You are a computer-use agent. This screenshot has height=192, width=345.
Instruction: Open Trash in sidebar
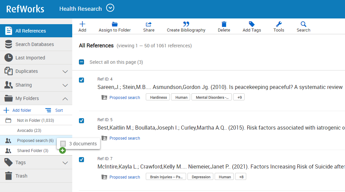coord(36,176)
